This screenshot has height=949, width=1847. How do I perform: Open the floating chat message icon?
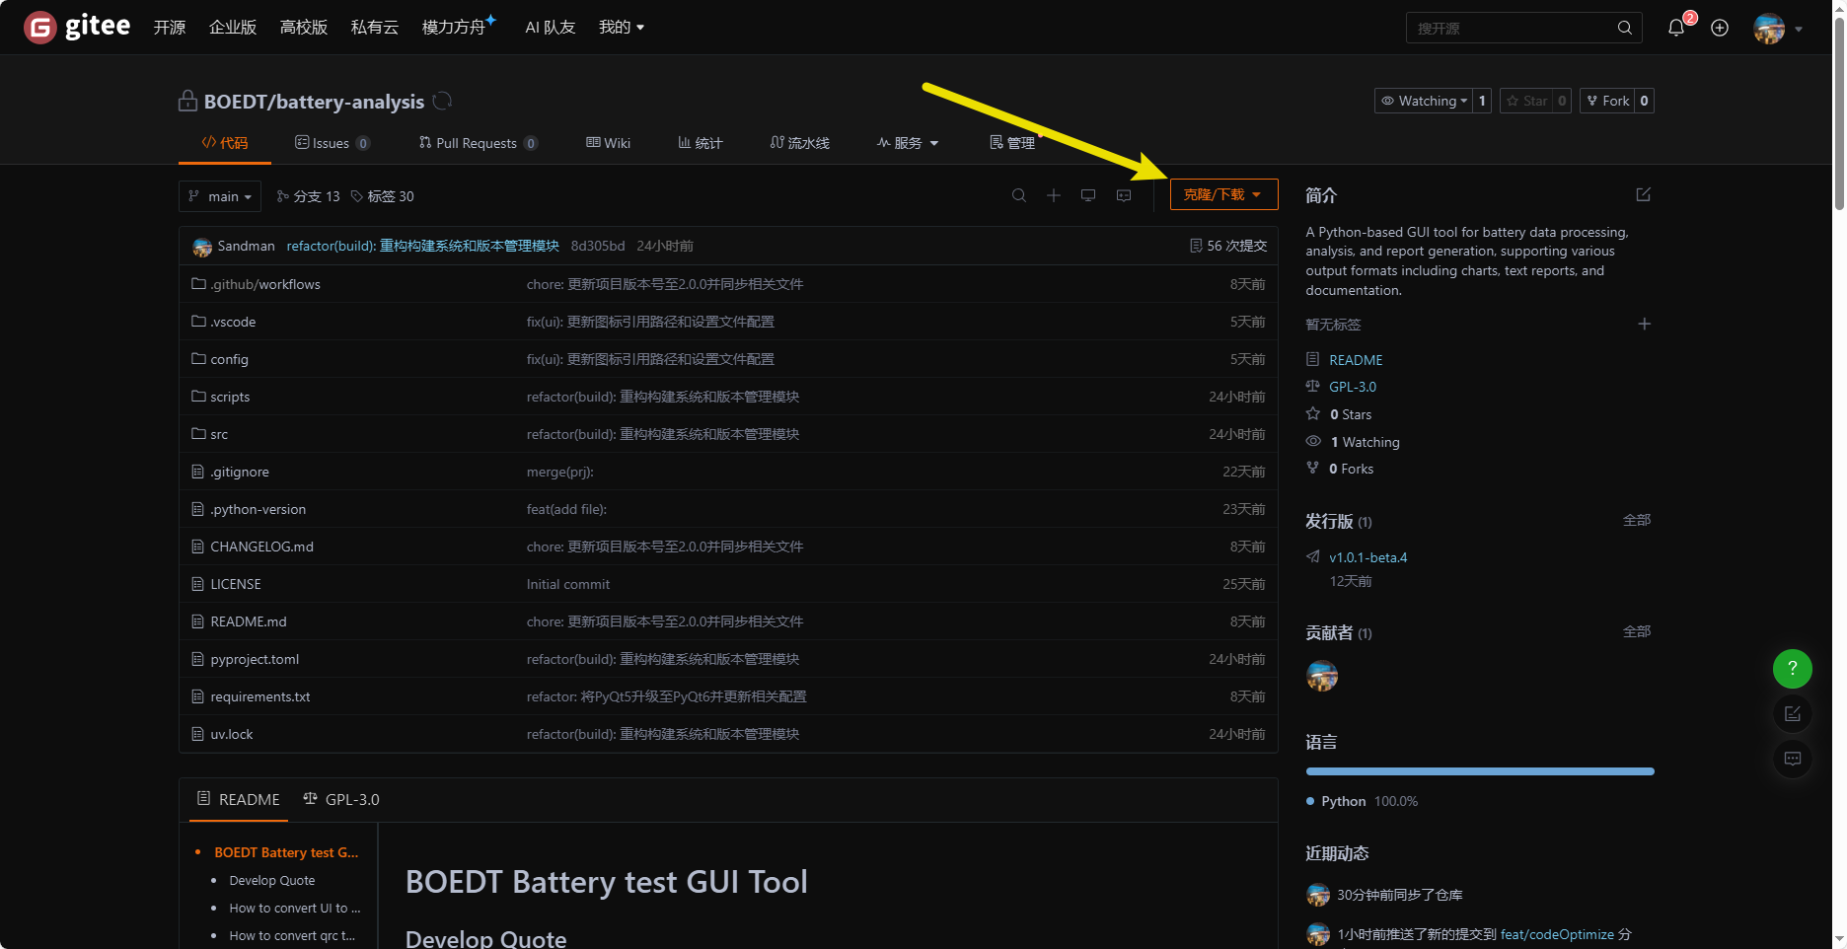tap(1792, 759)
